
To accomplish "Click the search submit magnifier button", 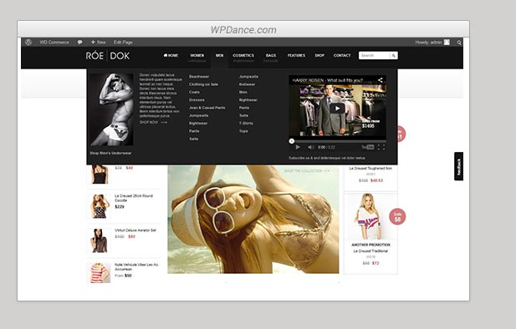I will pyautogui.click(x=394, y=56).
